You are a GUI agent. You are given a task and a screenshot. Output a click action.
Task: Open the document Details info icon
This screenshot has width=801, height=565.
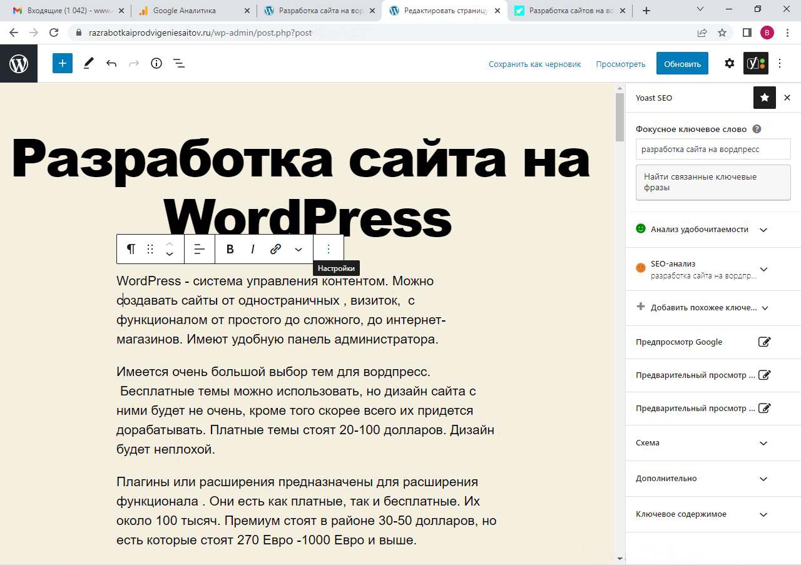point(156,63)
